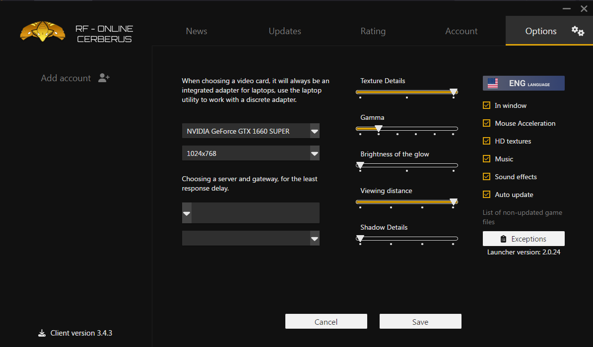
Task: Open the video card dropdown arrow
Action: (315, 131)
